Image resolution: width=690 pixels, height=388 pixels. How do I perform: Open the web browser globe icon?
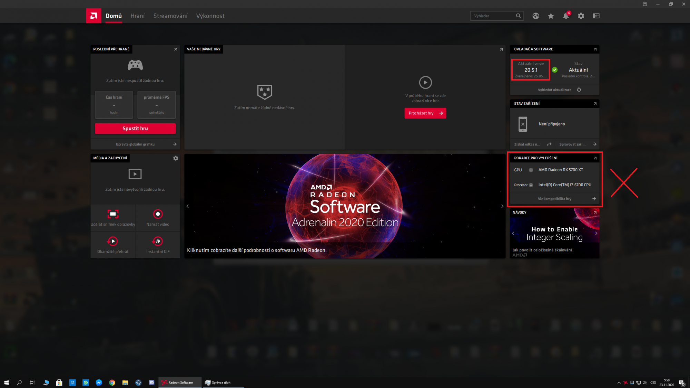click(x=536, y=16)
